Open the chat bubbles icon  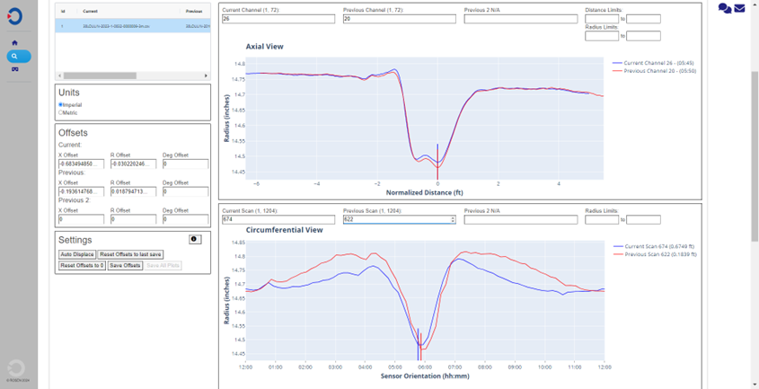pos(725,8)
